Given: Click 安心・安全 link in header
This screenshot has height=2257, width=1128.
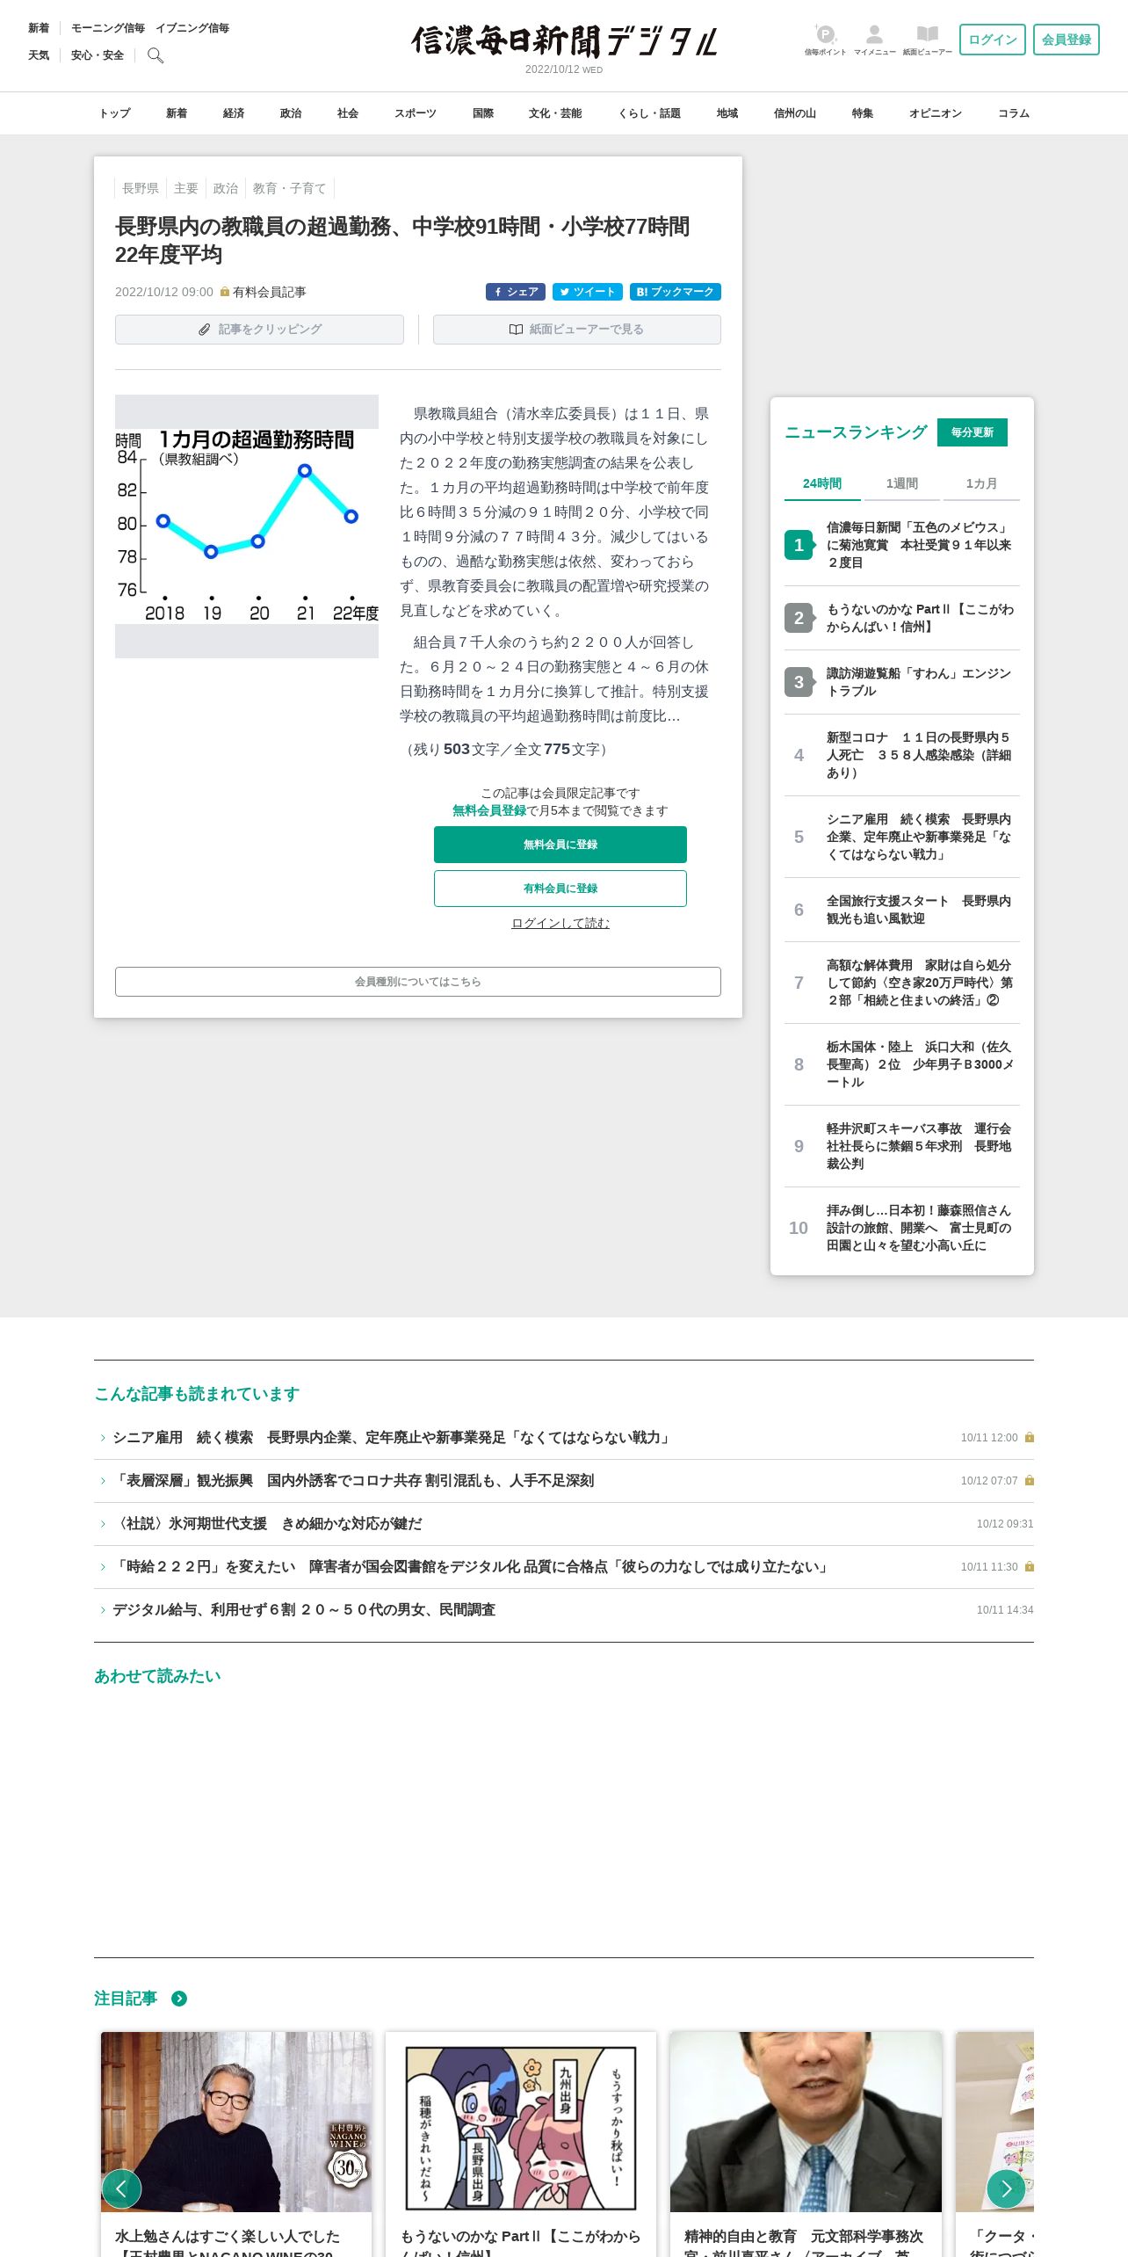Looking at the screenshot, I should click(98, 55).
